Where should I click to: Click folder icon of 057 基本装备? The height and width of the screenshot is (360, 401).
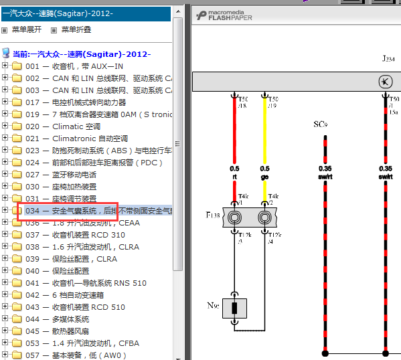[17, 355]
